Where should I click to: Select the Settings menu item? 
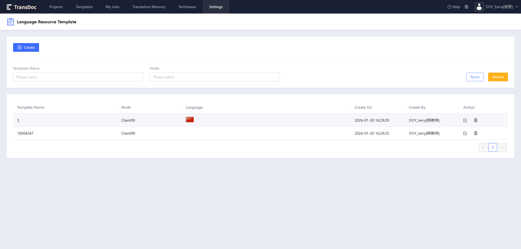point(216,7)
